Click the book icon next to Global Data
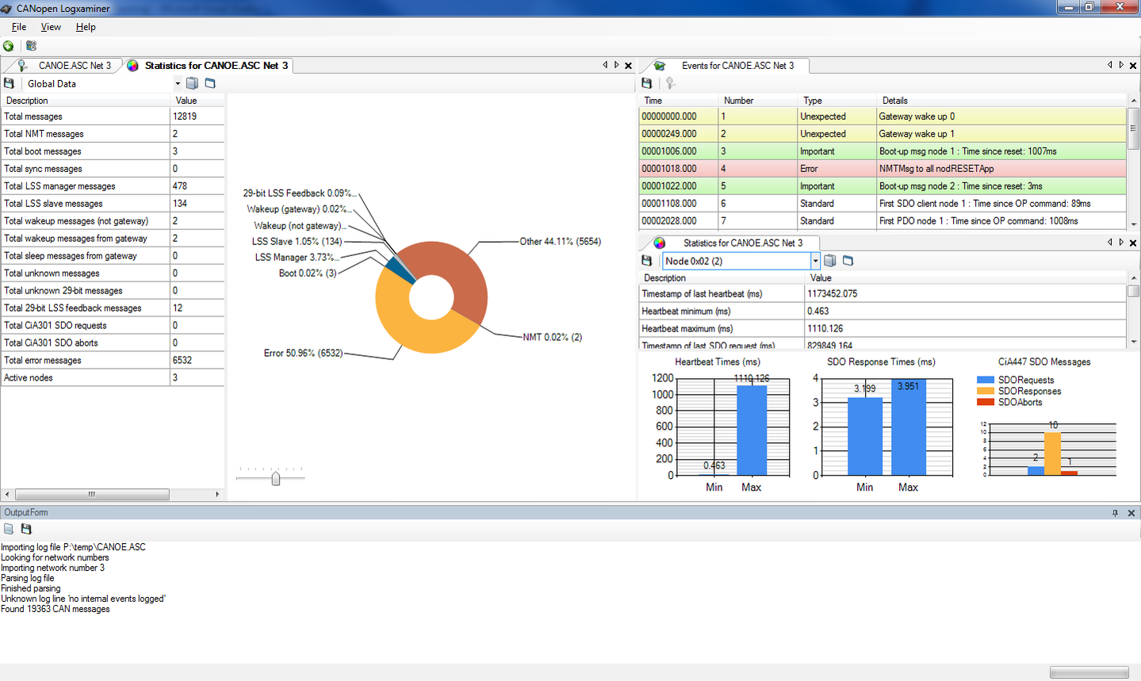The image size is (1141, 681). tap(192, 83)
